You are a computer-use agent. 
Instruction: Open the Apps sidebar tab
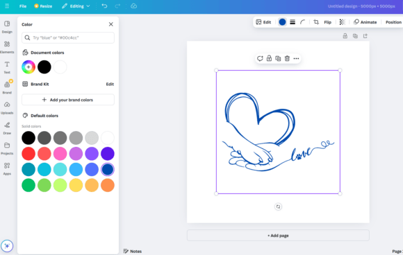7,168
